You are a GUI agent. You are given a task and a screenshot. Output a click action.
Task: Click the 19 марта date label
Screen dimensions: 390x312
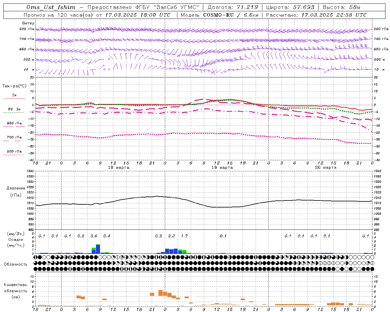[222, 168]
